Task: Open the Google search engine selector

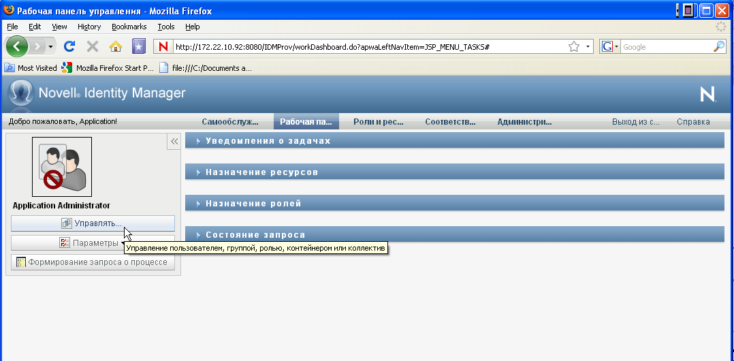Action: [x=610, y=47]
